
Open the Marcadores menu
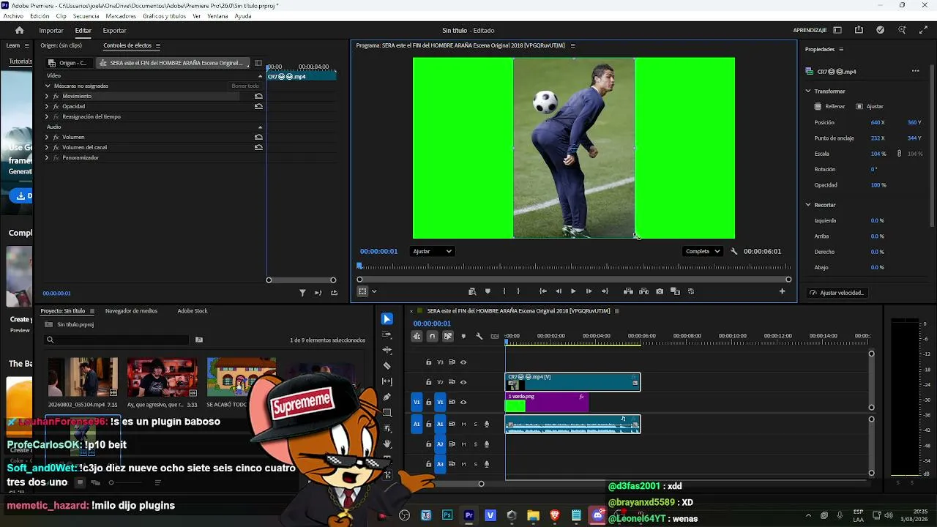(x=120, y=16)
